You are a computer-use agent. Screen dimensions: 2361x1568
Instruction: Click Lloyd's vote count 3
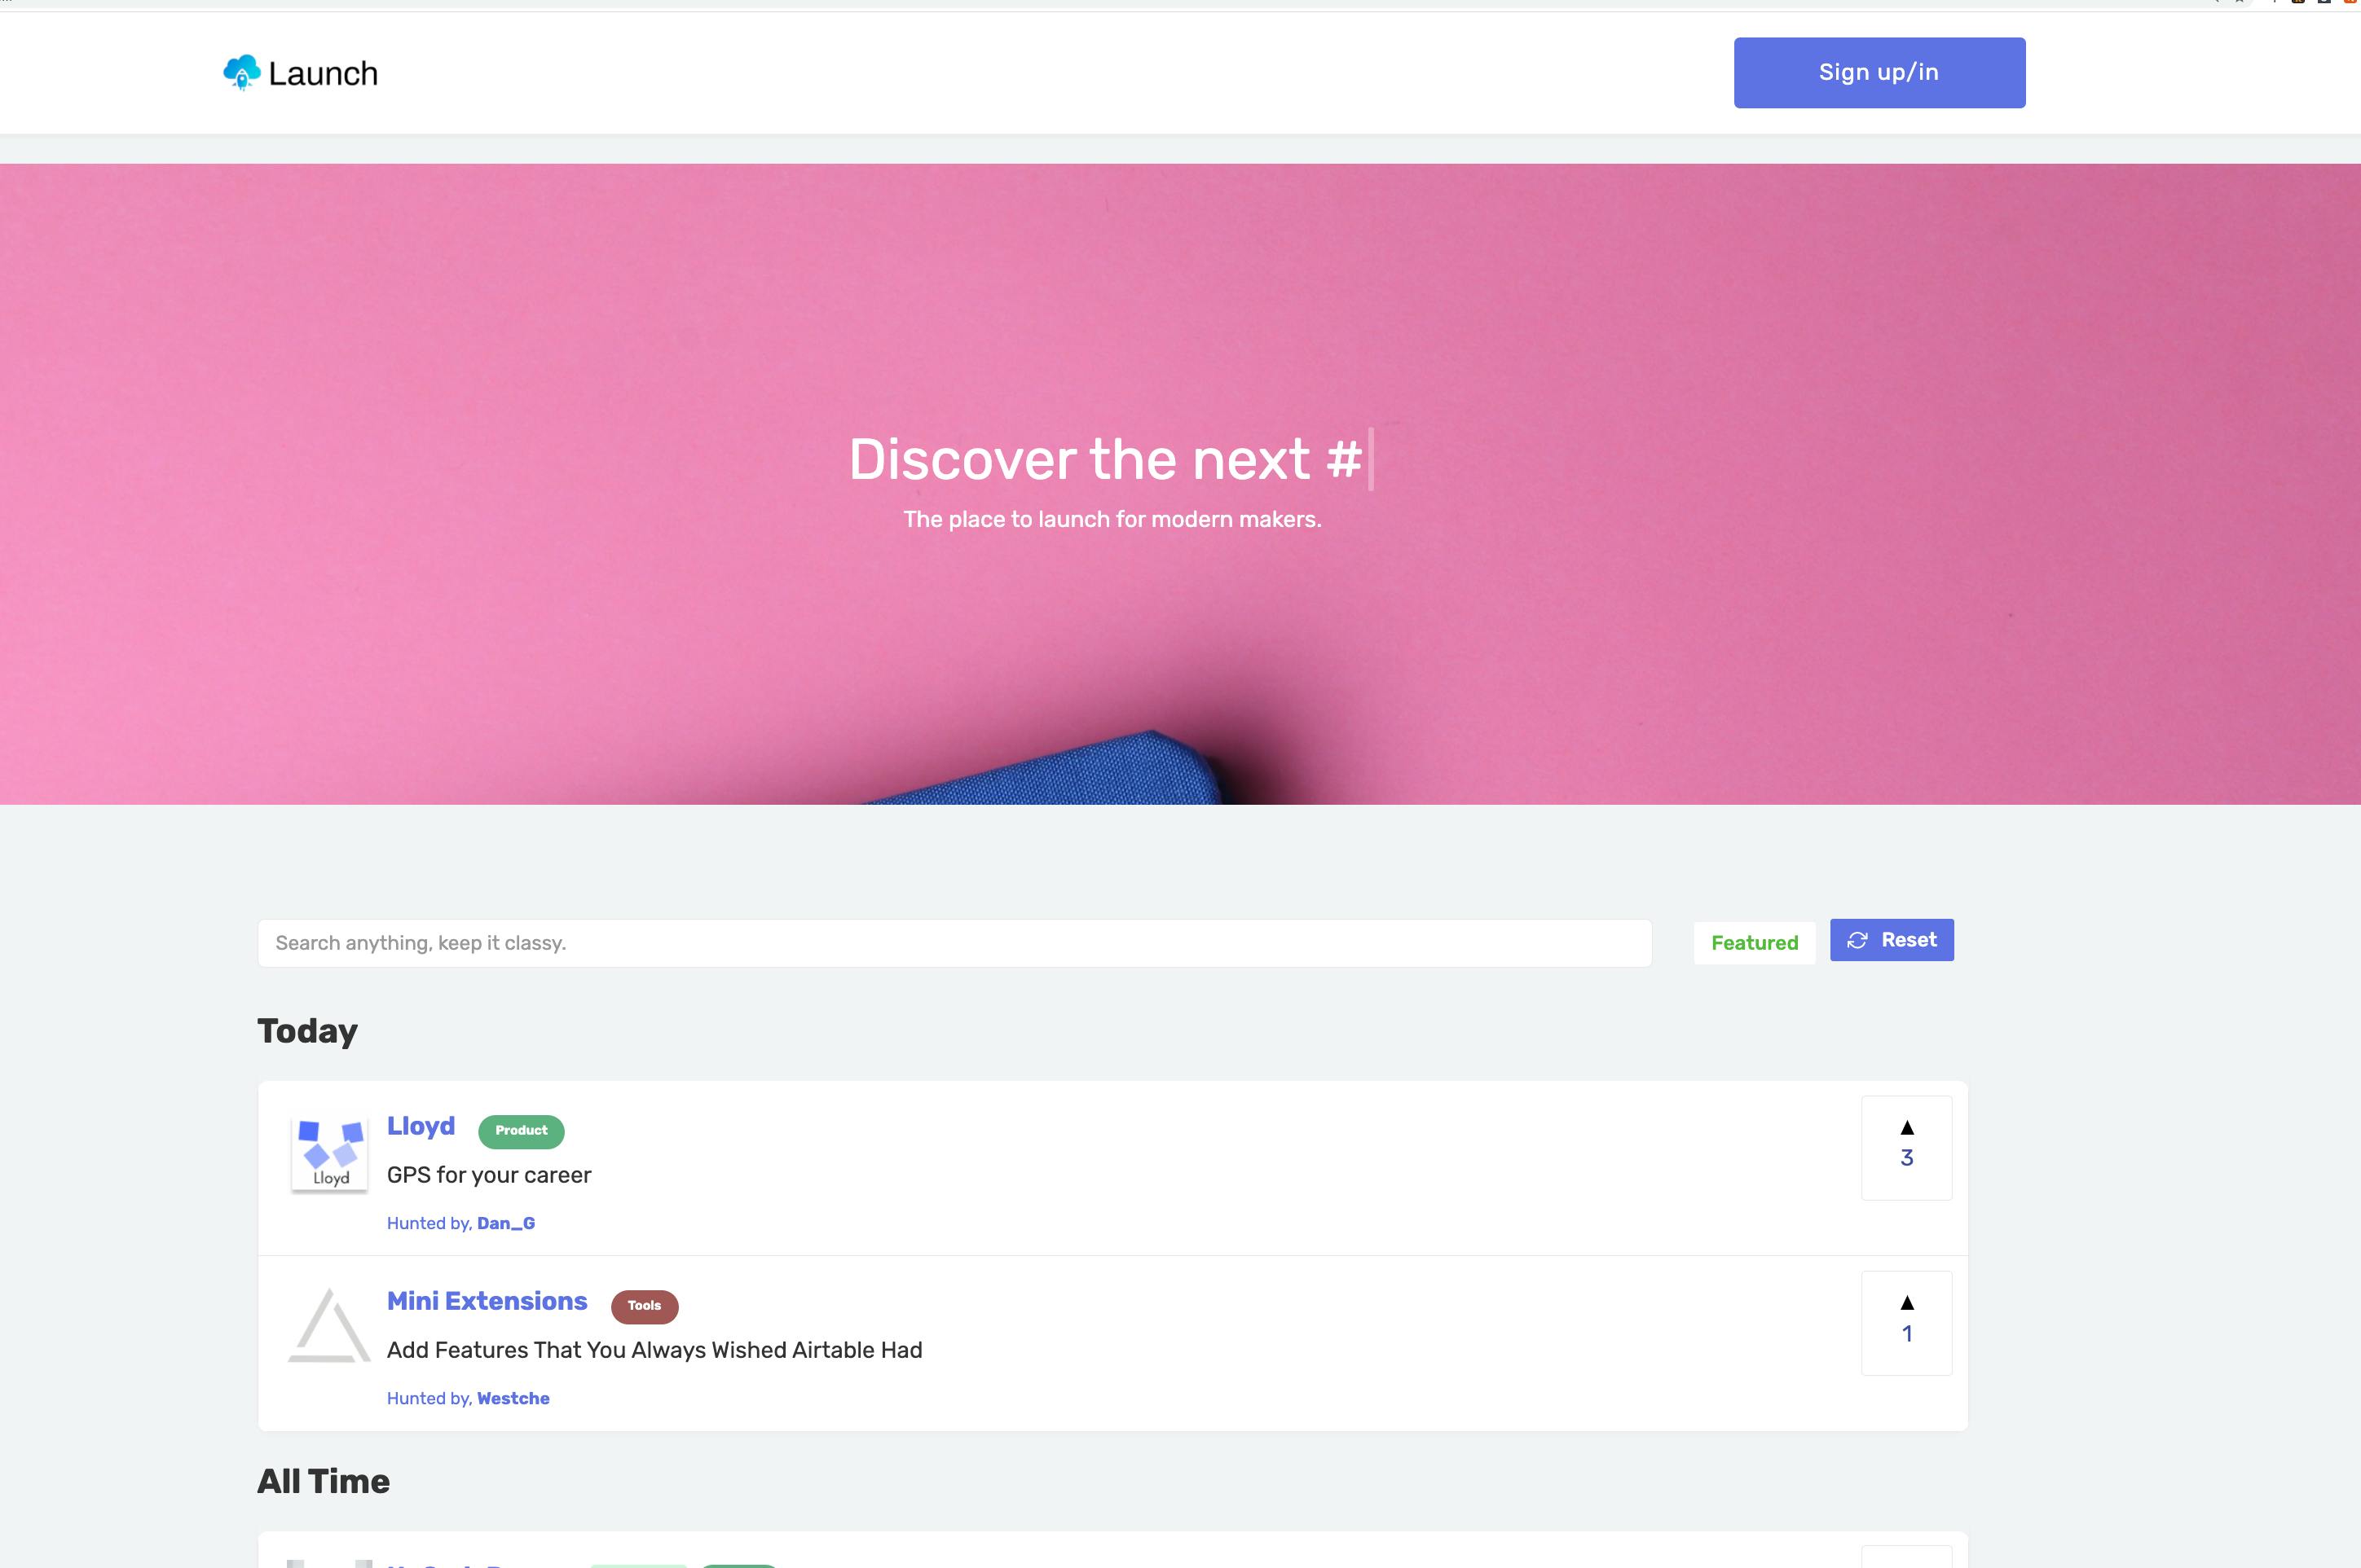[x=1907, y=1158]
